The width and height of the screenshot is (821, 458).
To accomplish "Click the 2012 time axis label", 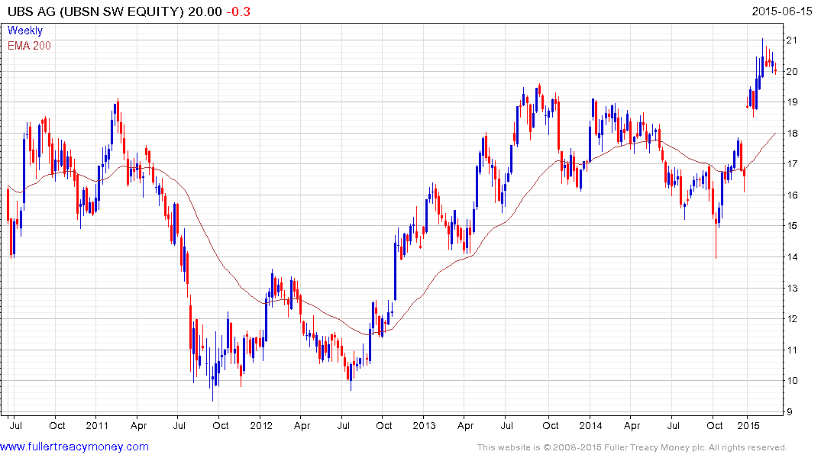I will pyautogui.click(x=260, y=425).
